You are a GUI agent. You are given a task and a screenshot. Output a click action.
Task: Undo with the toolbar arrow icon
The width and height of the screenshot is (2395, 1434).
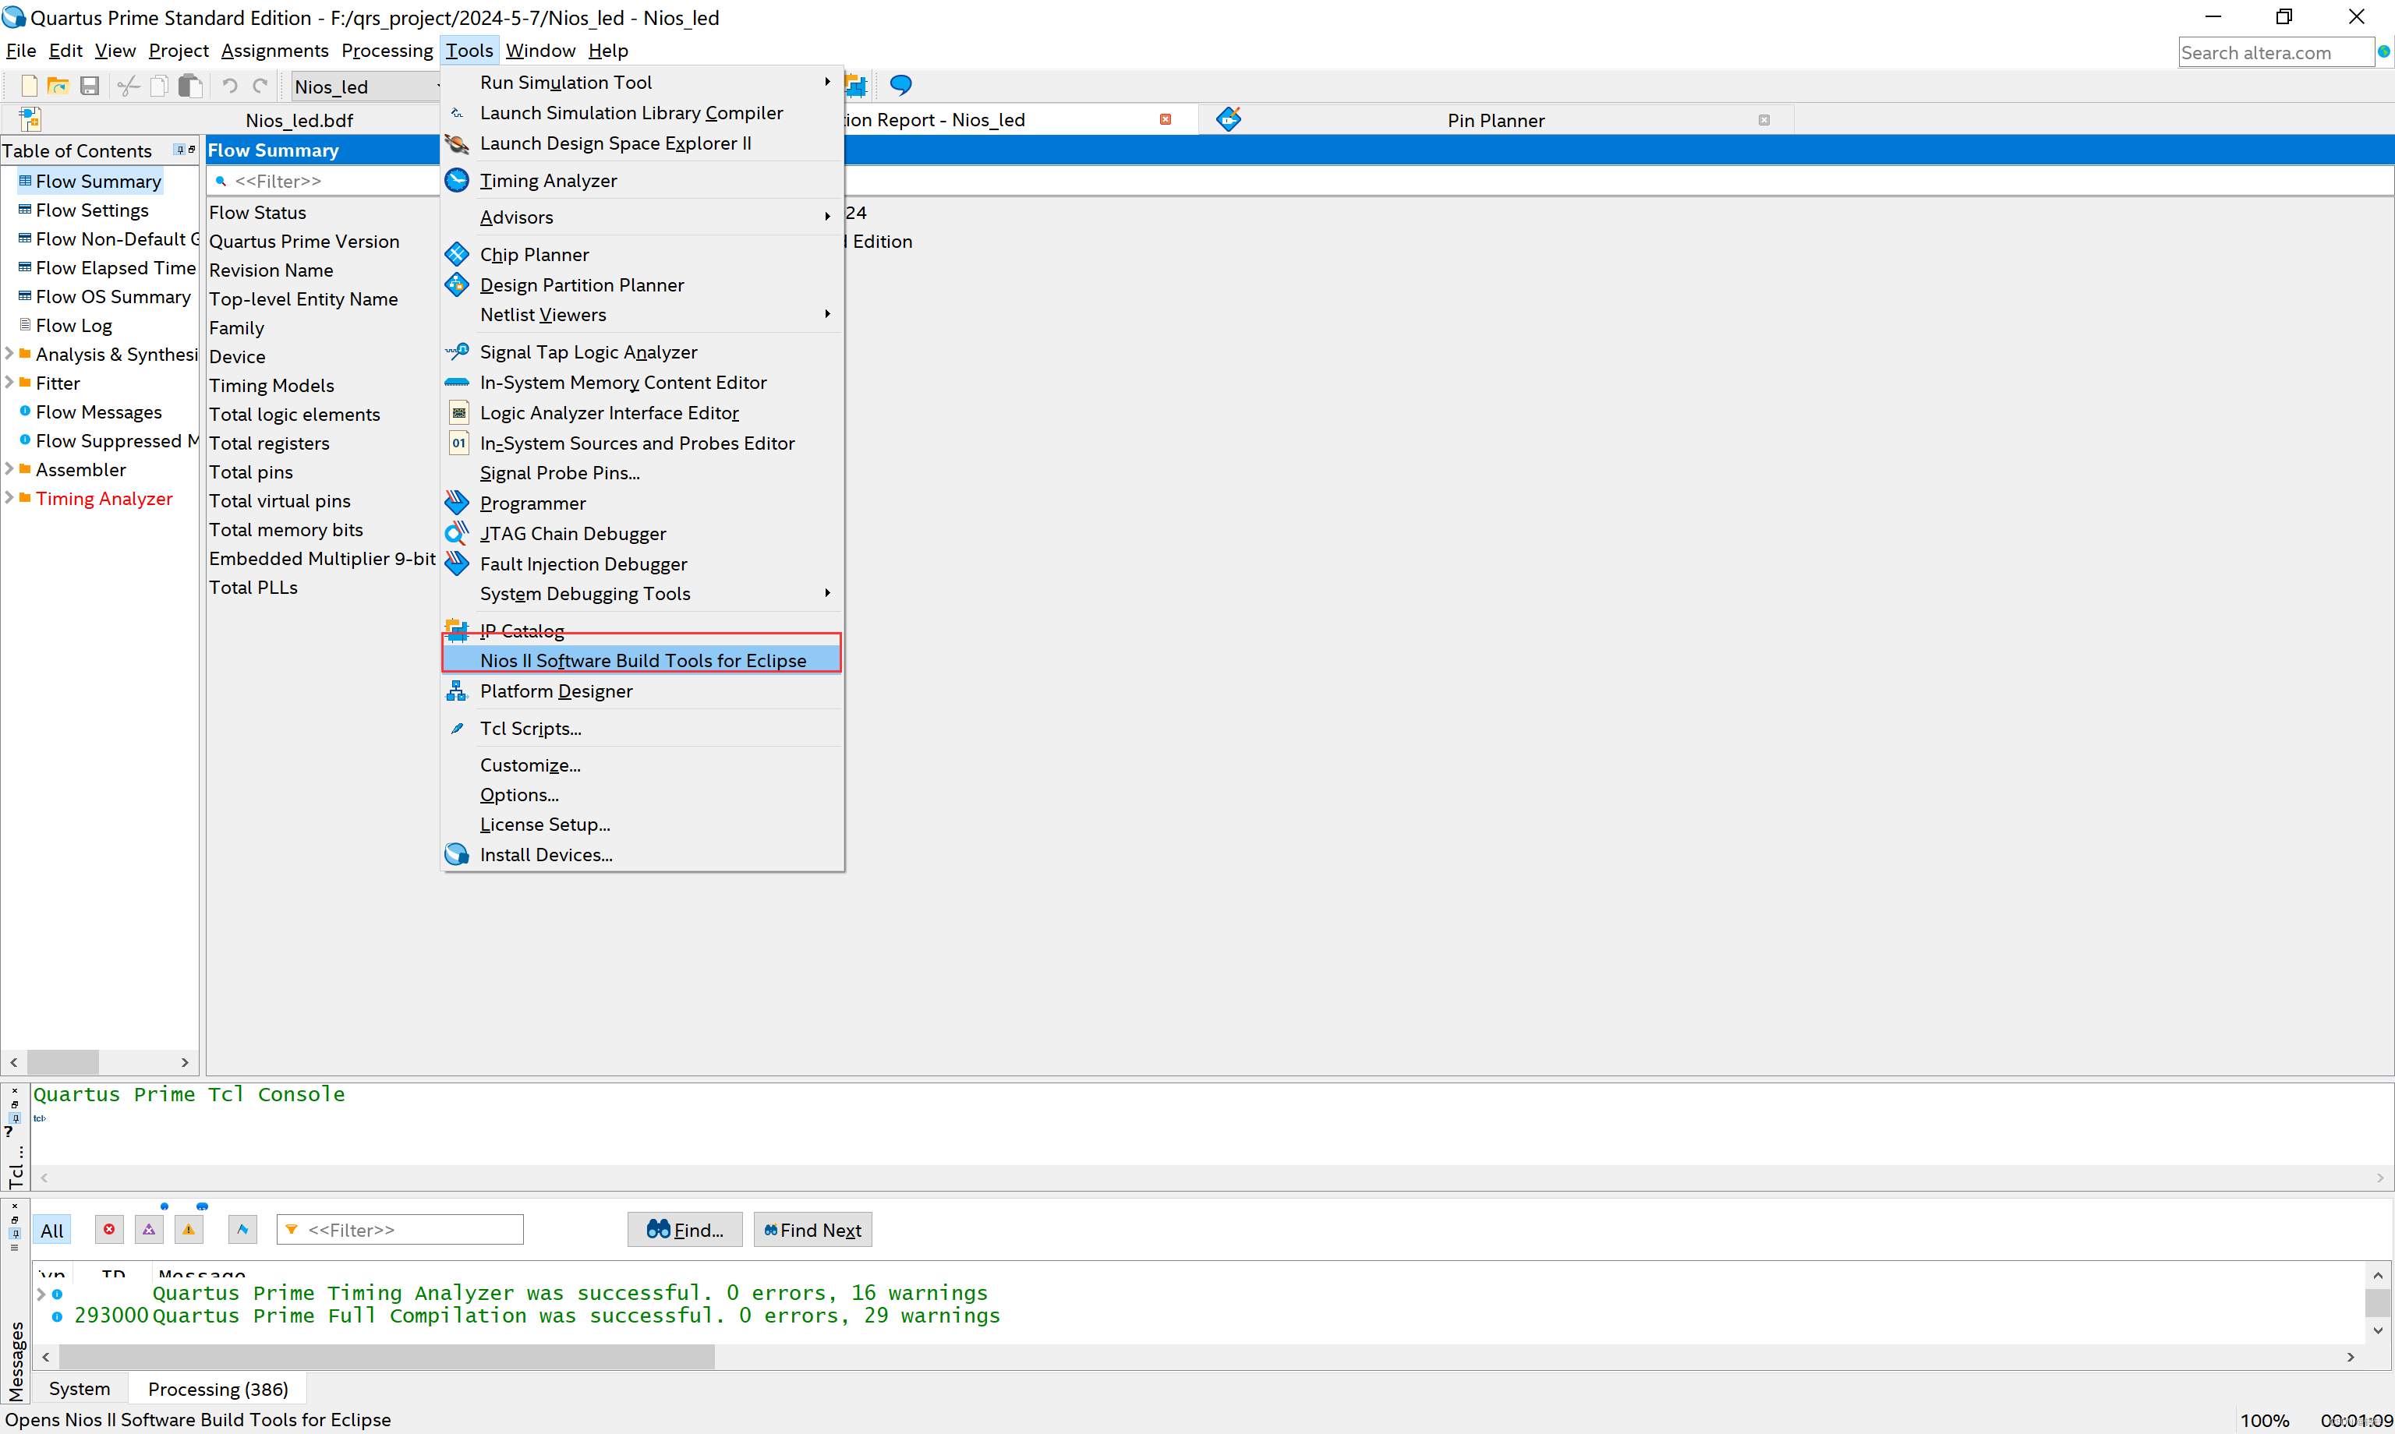coord(229,86)
